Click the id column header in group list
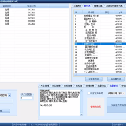Image resolution: width=126 pixels, height=126 pixels. 78,12
